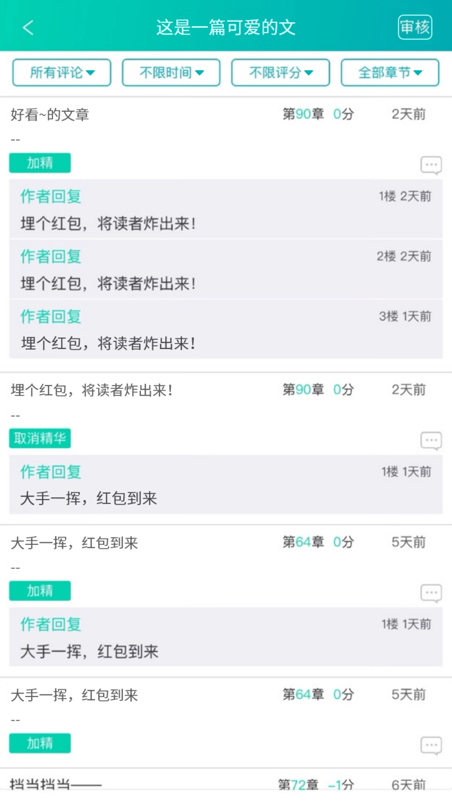Toggle 取消精华 on the featured comment
The height and width of the screenshot is (803, 452).
[40, 438]
